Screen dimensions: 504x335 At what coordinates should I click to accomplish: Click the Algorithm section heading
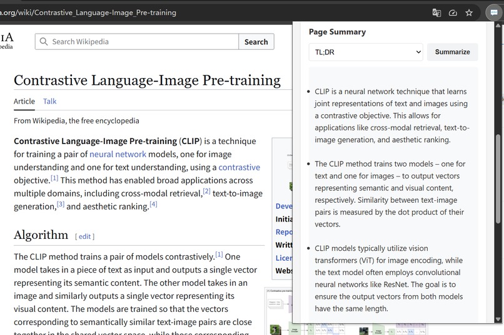pos(41,235)
